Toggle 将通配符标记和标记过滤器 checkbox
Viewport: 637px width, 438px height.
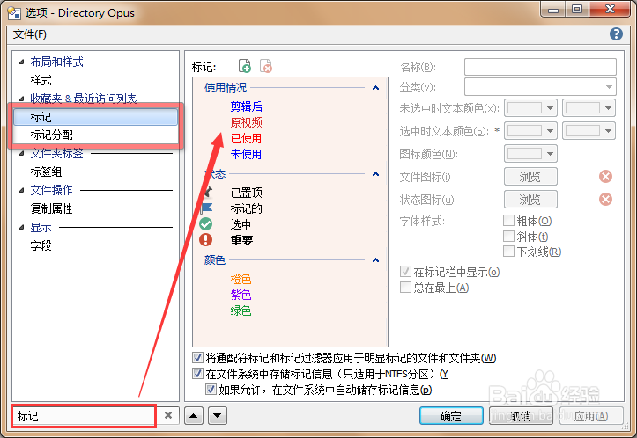198,358
